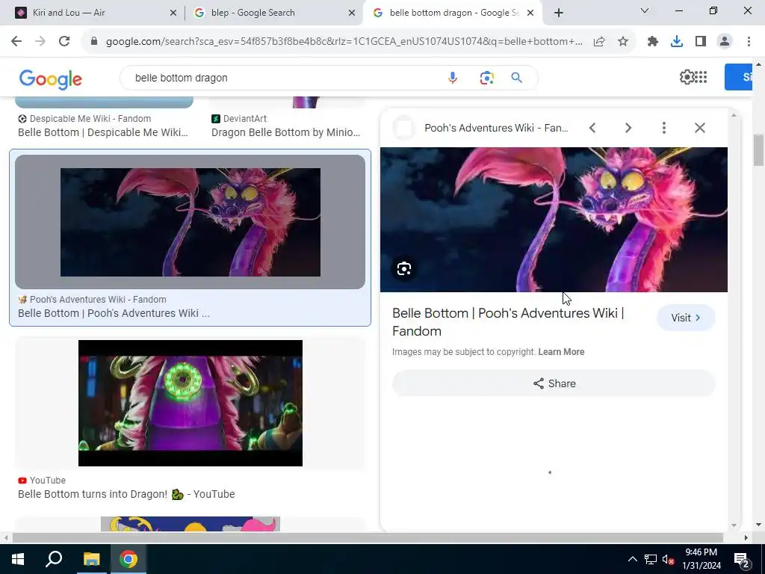Image resolution: width=765 pixels, height=574 pixels.
Task: Click preview panel scroll down arrow
Action: 734,525
